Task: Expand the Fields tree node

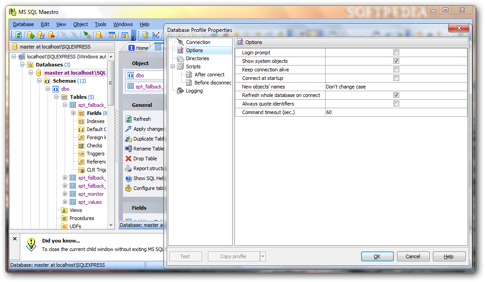Action: point(74,113)
